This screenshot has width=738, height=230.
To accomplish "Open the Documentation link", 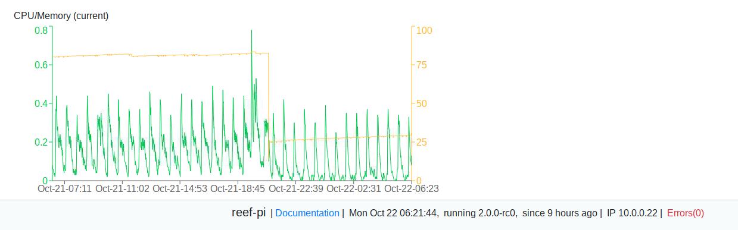I will tap(307, 213).
